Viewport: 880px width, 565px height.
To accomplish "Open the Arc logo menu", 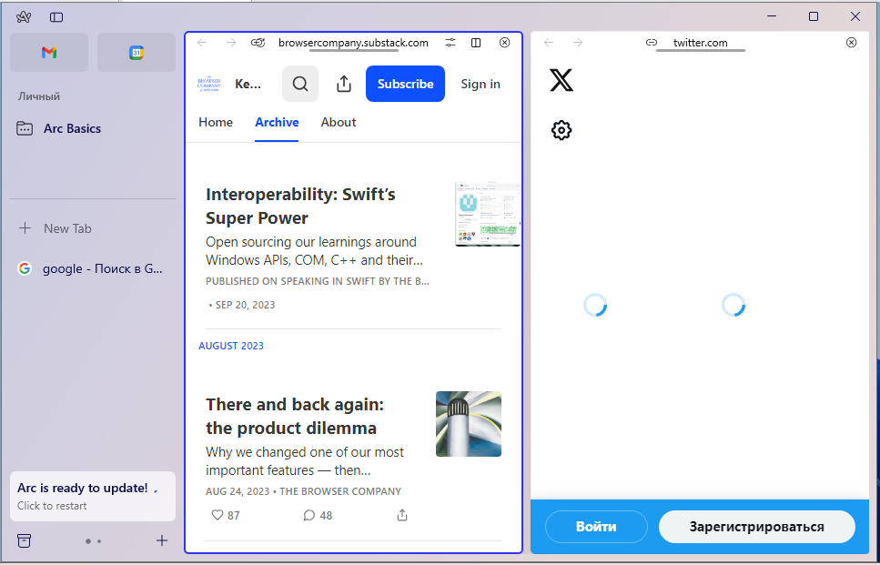I will [x=24, y=17].
